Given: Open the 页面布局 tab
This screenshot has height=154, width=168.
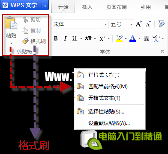Looking at the screenshot, I should click(x=117, y=7).
